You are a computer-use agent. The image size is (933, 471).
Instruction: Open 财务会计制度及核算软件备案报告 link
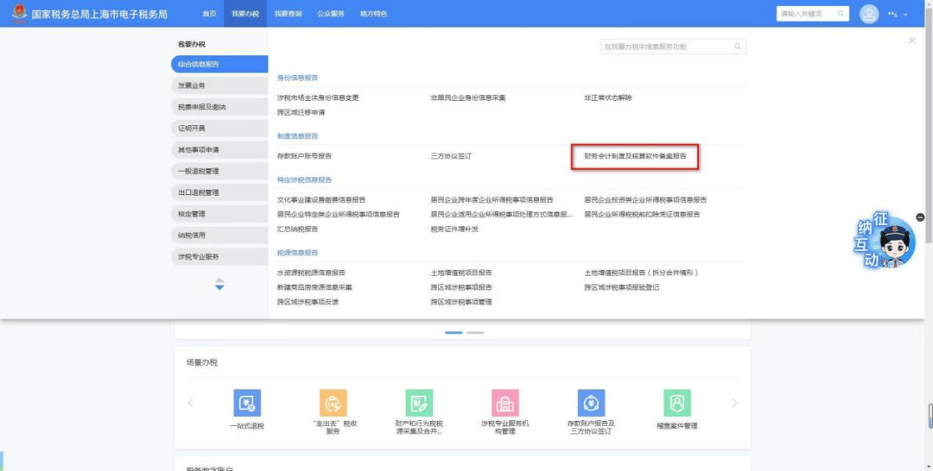(635, 156)
